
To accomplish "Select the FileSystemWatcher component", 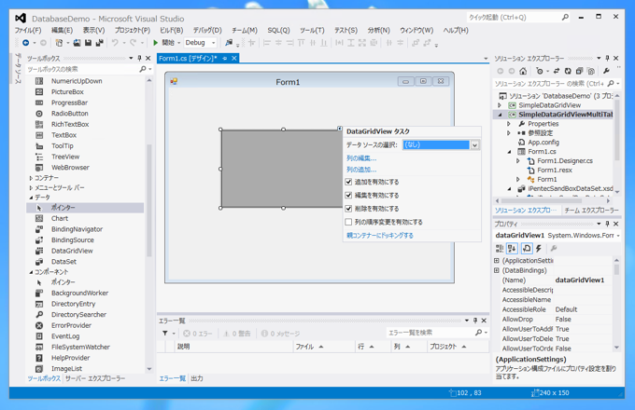I will click(x=80, y=347).
